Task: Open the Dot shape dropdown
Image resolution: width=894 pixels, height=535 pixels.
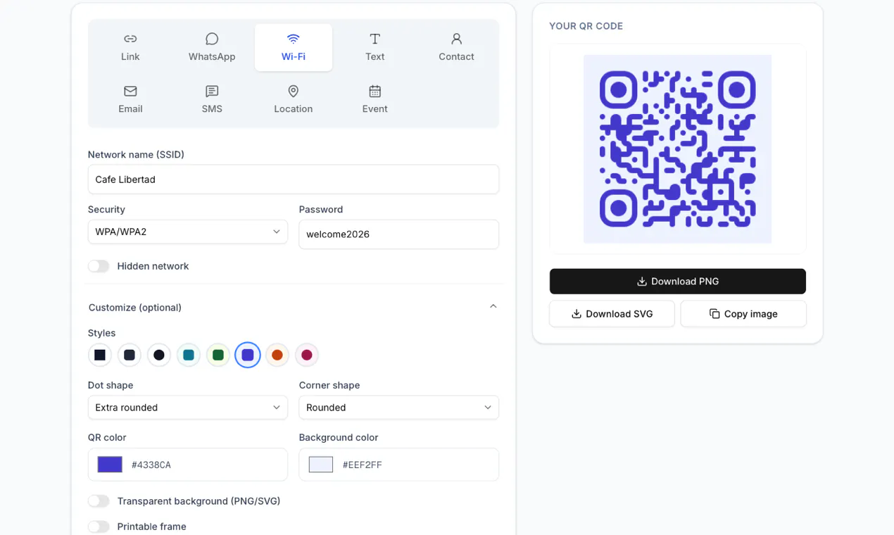Action: click(x=188, y=408)
